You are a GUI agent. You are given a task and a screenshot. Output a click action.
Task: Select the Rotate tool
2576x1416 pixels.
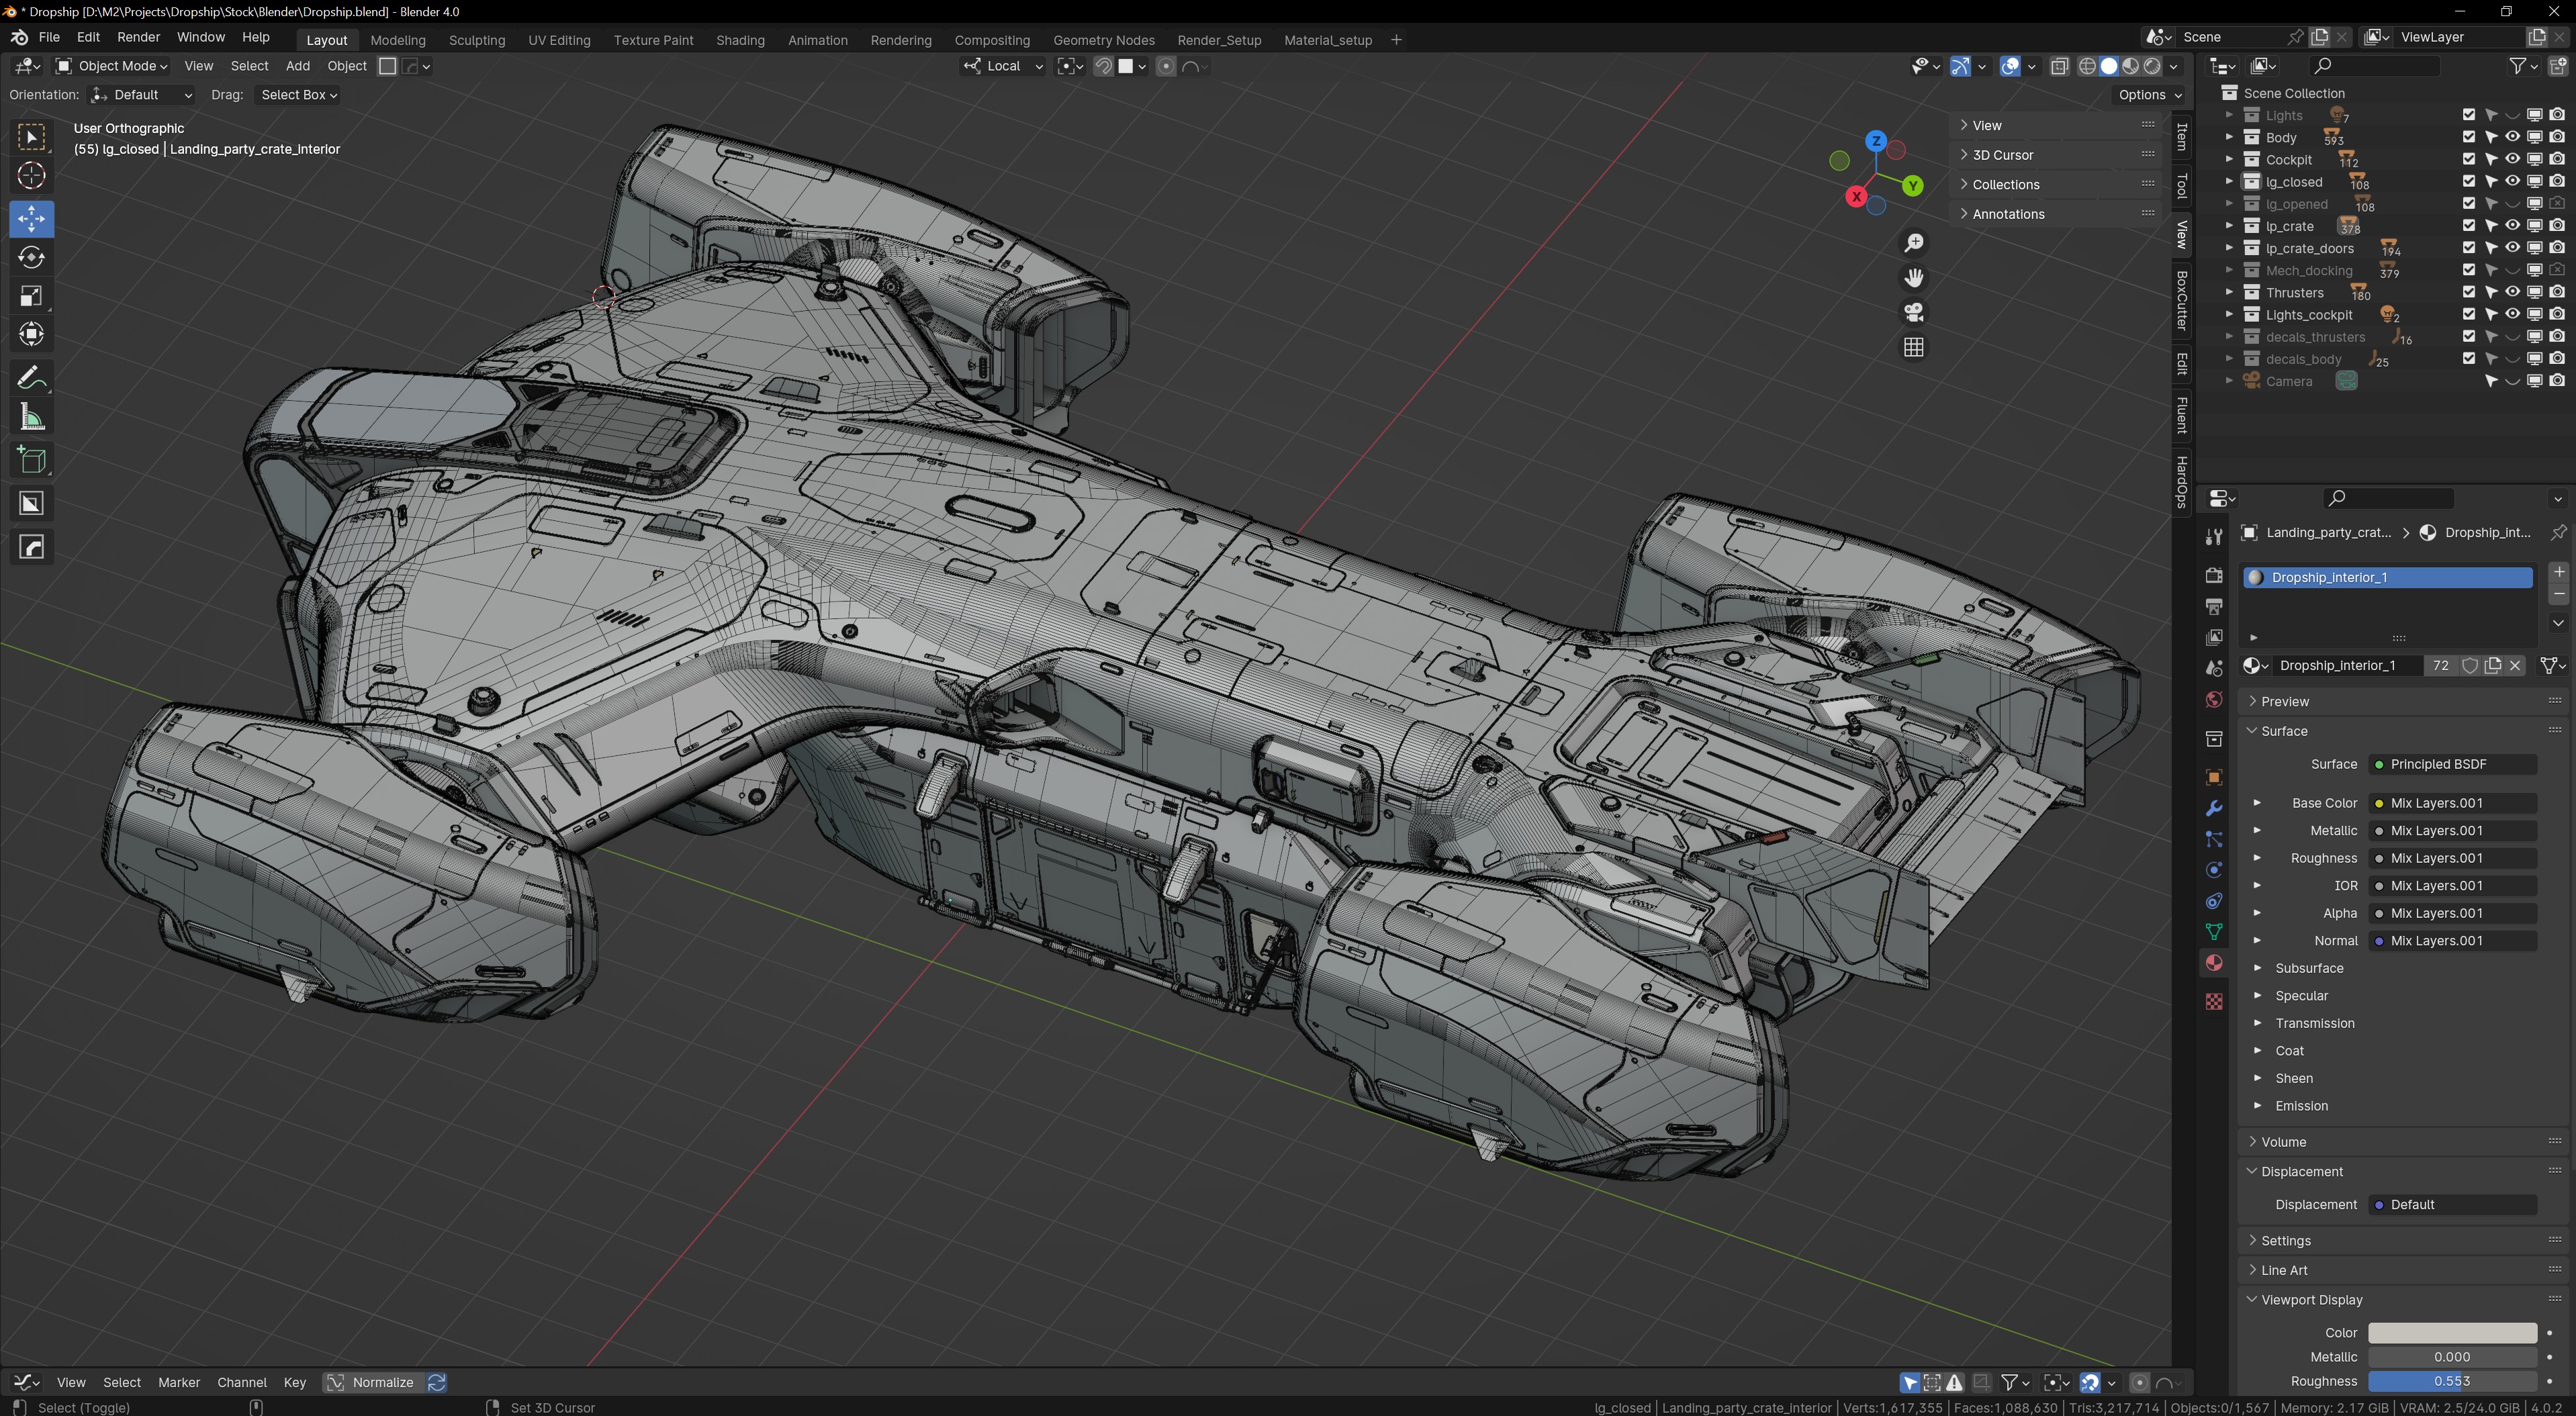[x=31, y=257]
